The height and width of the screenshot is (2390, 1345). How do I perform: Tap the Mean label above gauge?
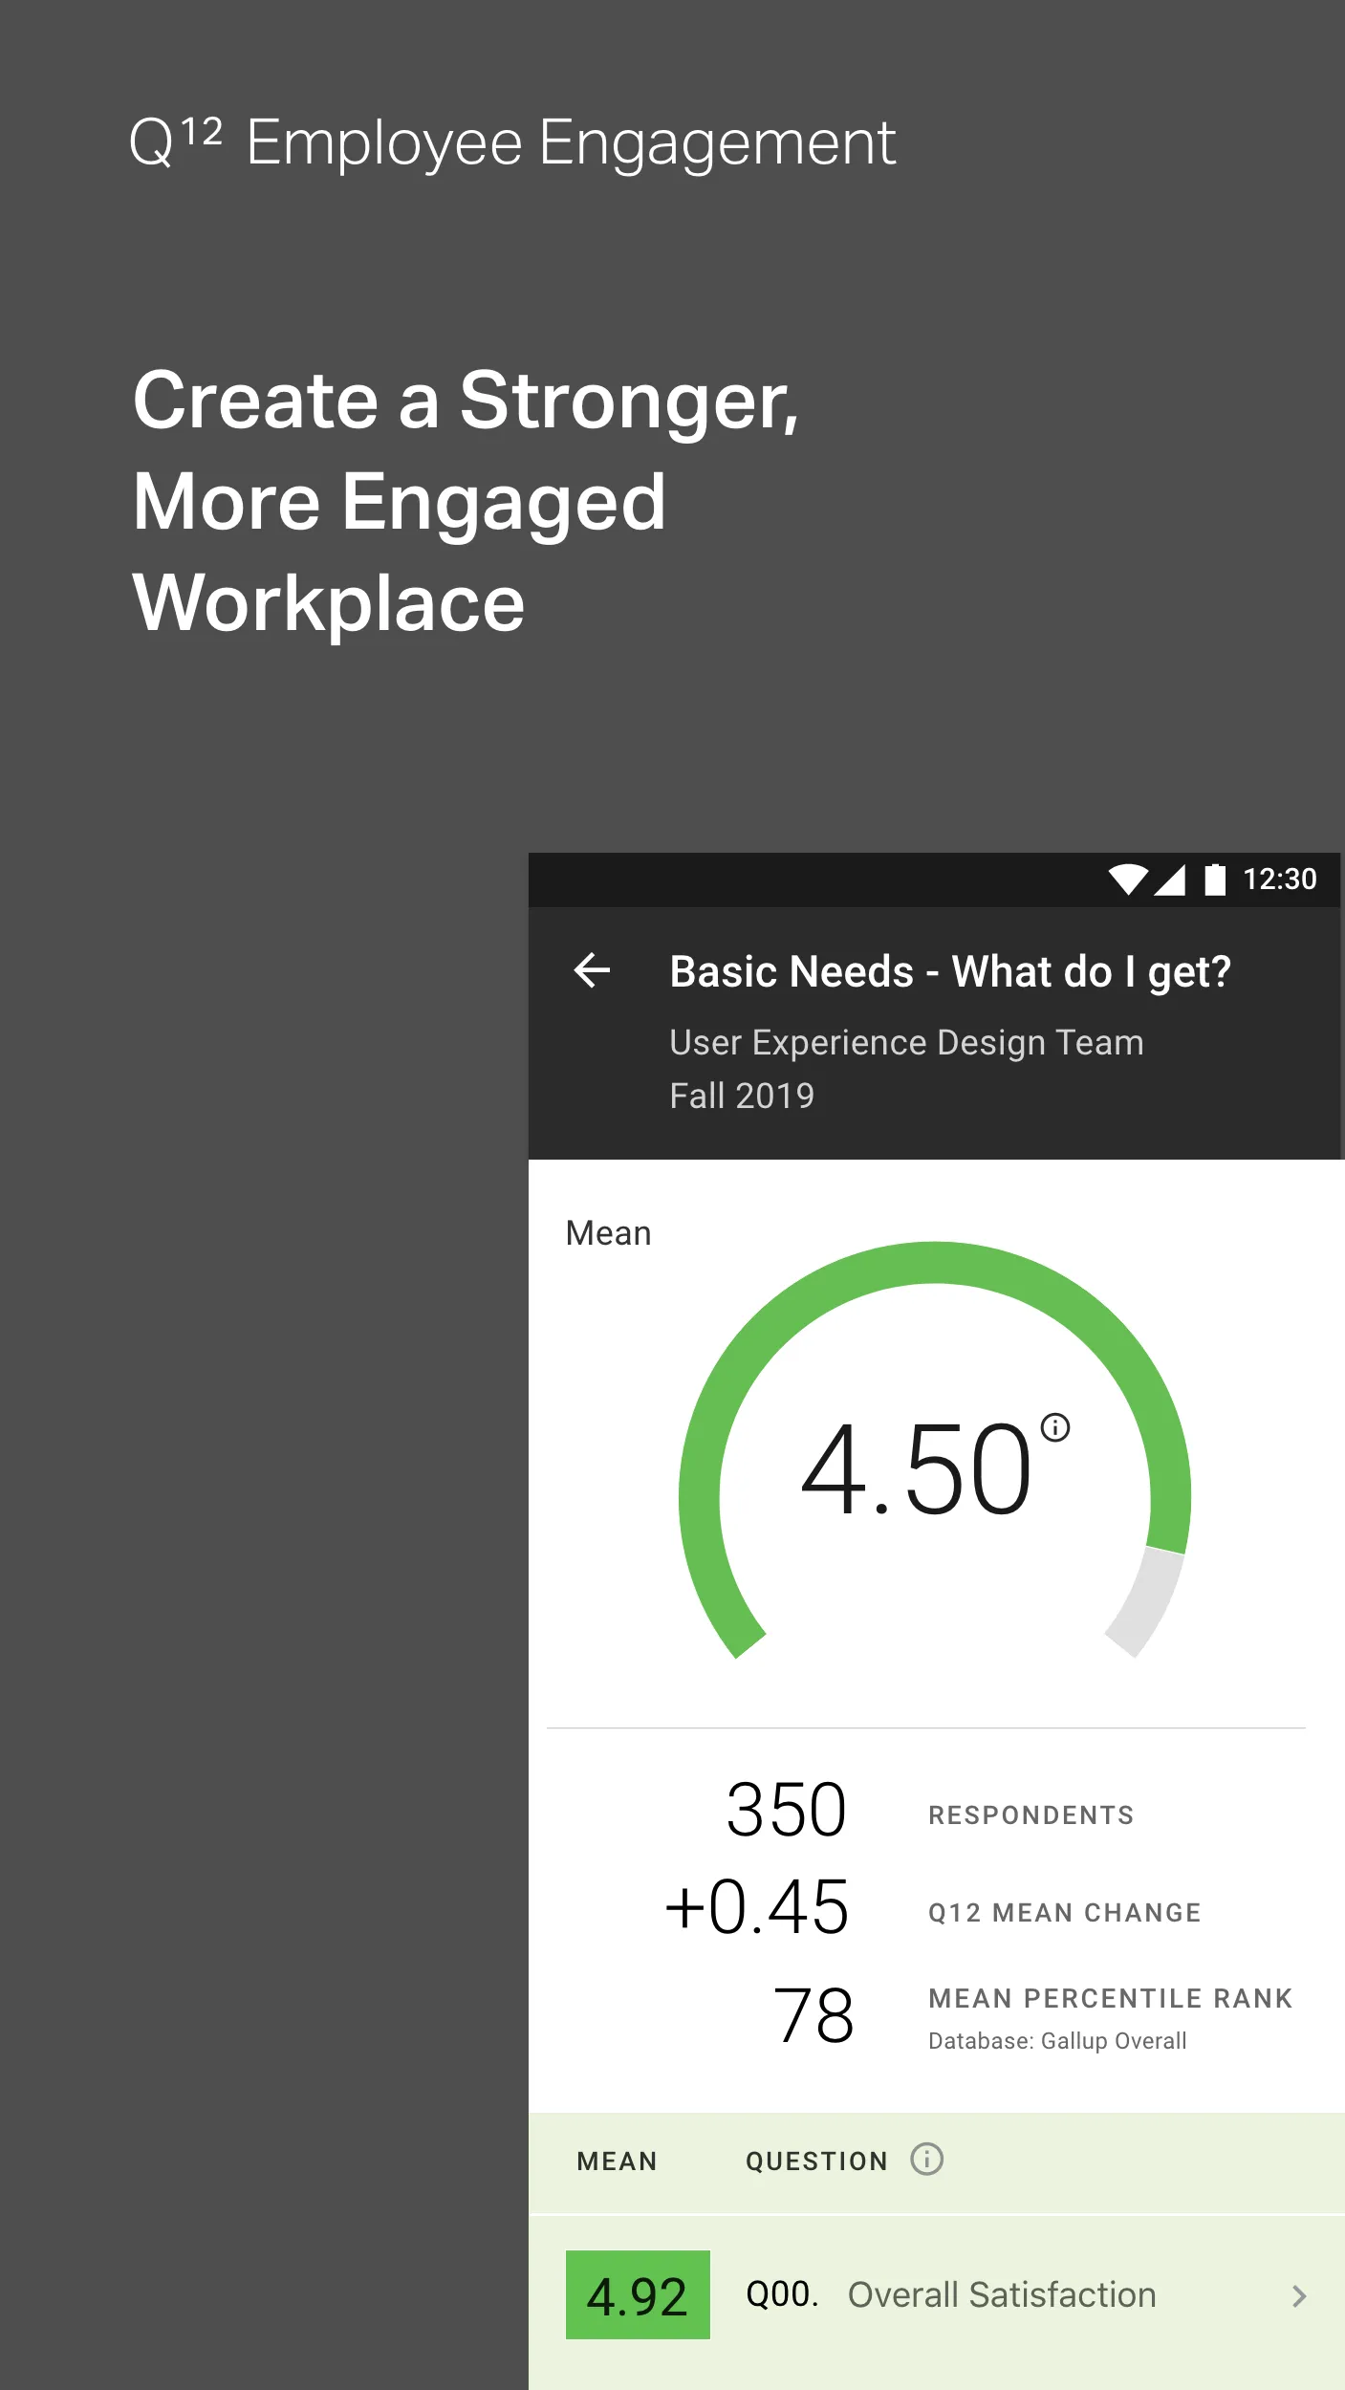point(608,1233)
